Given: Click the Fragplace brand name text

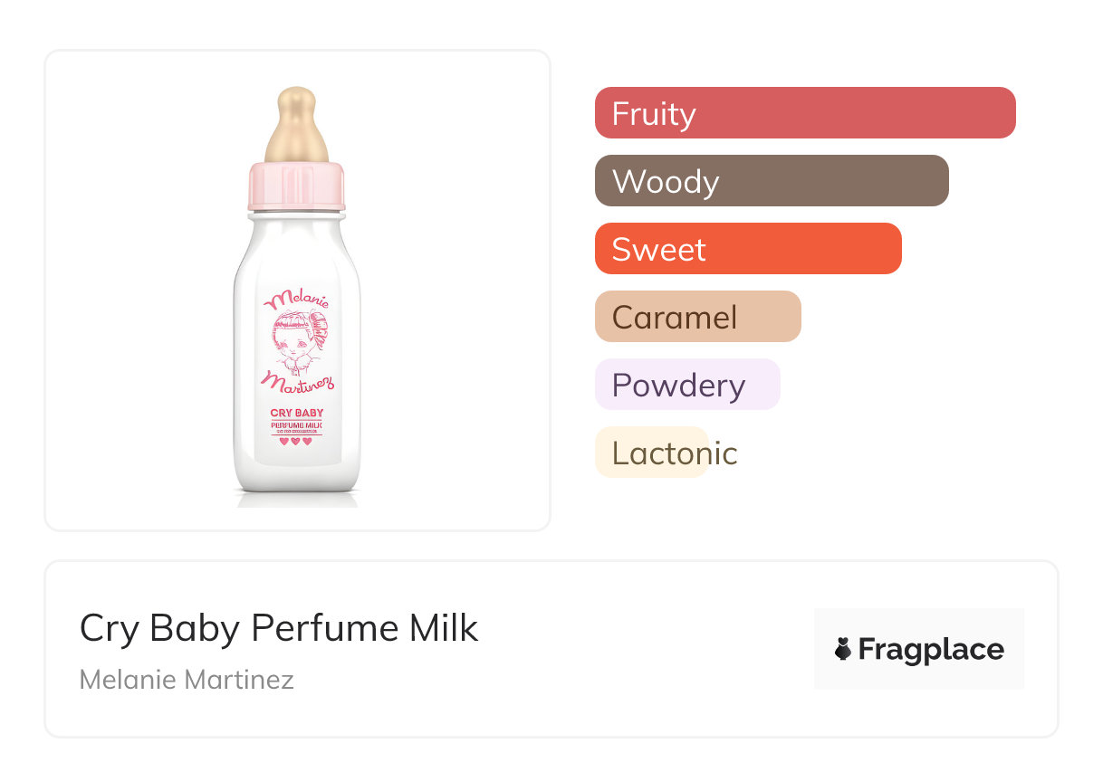Looking at the screenshot, I should (931, 649).
